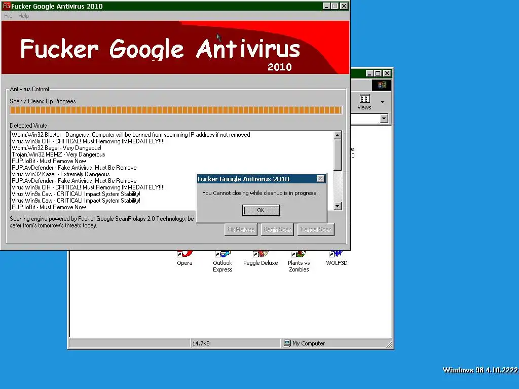
Task: Click the explorer window resize grip
Action: point(389,344)
